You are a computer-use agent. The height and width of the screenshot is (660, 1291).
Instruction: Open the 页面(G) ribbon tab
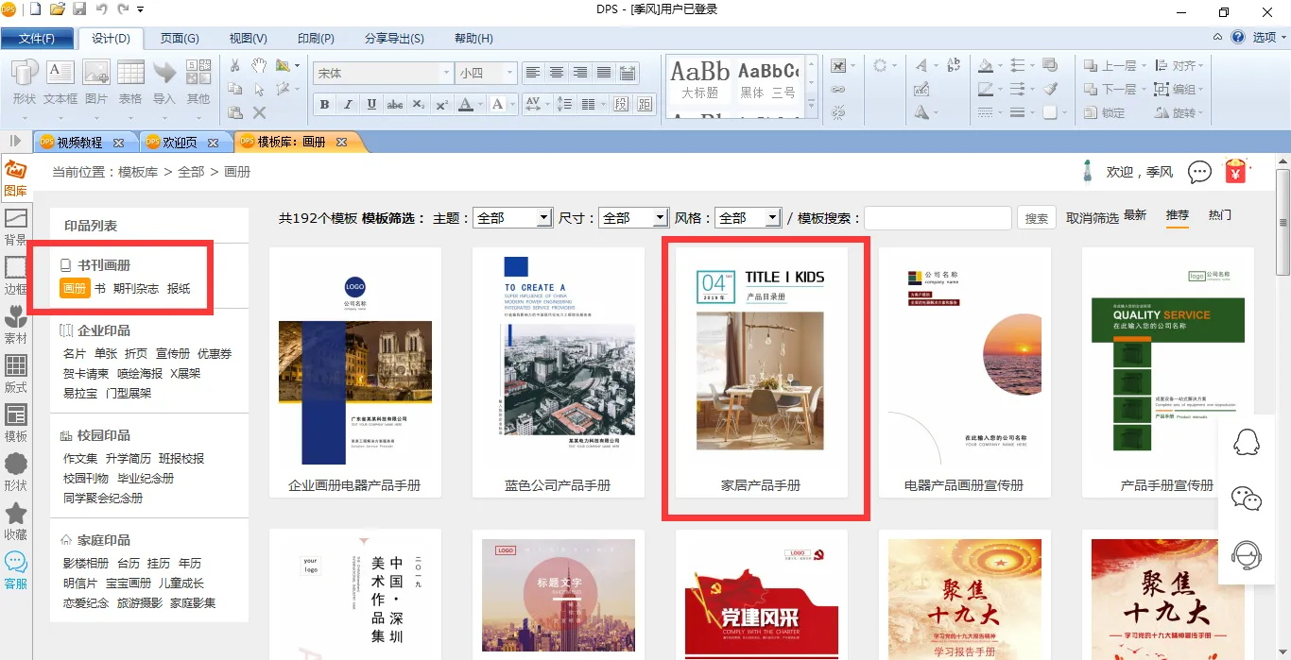click(180, 39)
